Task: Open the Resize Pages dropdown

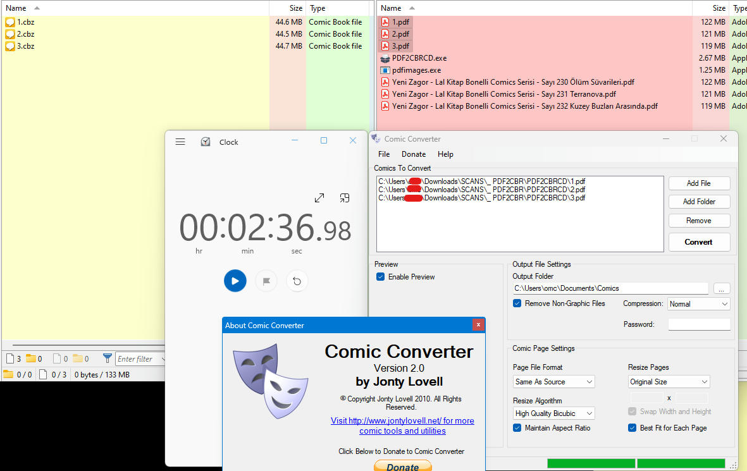Action: [669, 382]
